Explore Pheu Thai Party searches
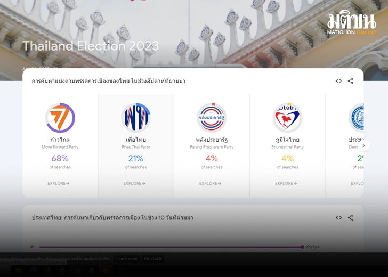 [x=134, y=183]
